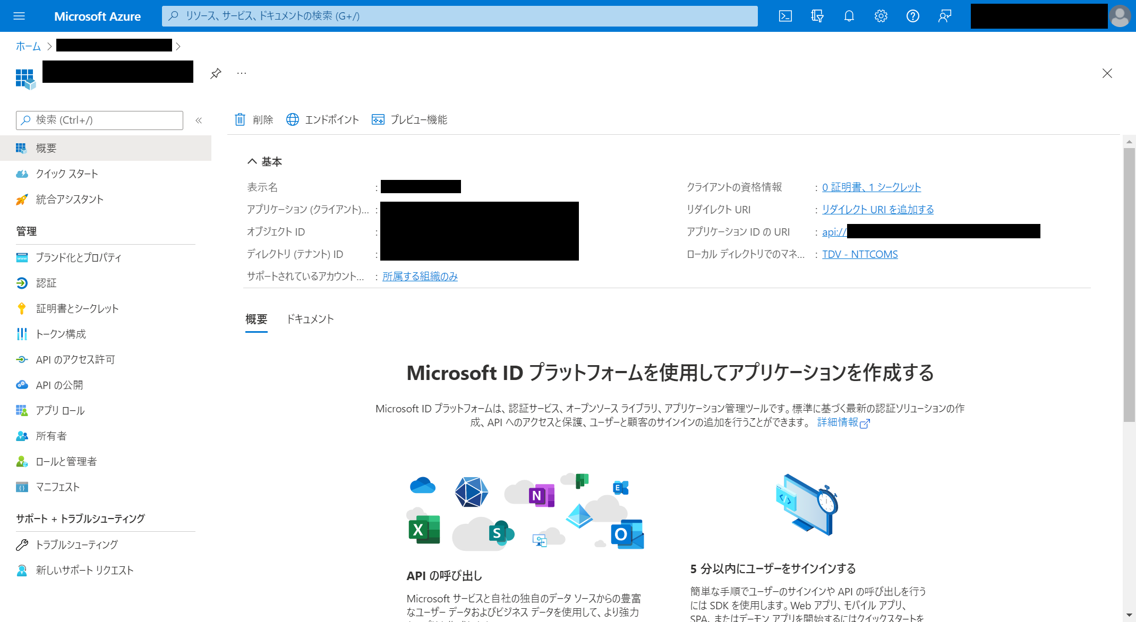The height and width of the screenshot is (622, 1136).
Task: Click the Outlook icon in illustration
Action: tap(627, 534)
